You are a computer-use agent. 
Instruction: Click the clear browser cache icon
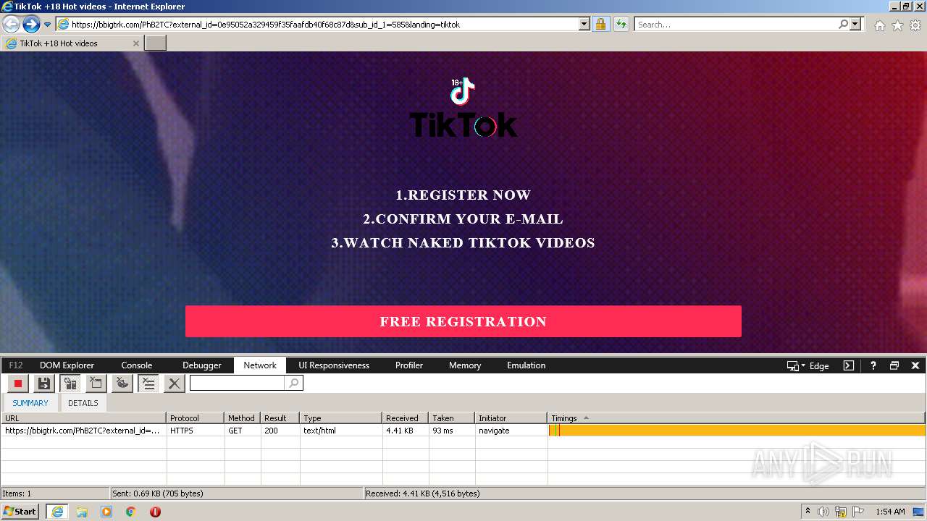pyautogui.click(x=96, y=384)
